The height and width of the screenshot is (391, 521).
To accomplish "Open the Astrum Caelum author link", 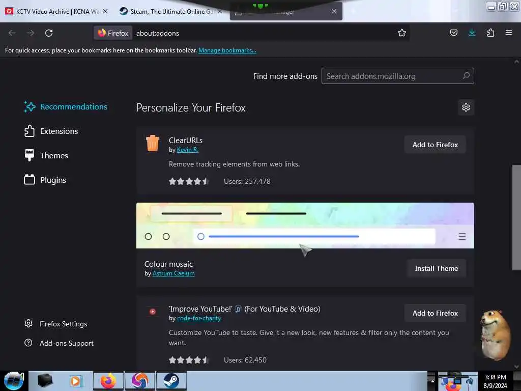I will (x=173, y=273).
